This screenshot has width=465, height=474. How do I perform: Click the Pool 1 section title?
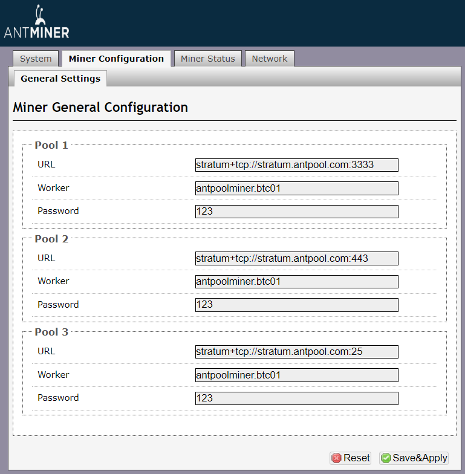coord(51,145)
